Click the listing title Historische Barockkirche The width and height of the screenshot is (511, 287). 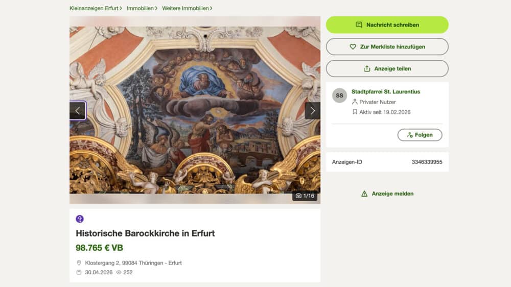click(145, 233)
